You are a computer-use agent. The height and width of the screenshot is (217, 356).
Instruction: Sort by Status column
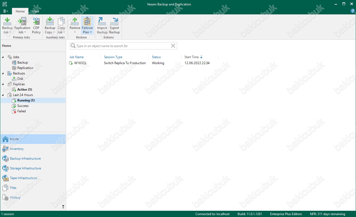tap(156, 57)
